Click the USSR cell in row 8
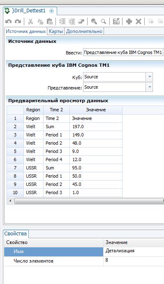164x284 pixels. [x=33, y=176]
